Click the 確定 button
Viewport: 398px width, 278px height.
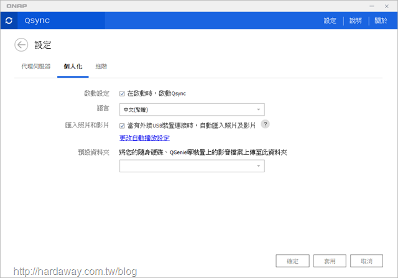[x=293, y=261]
